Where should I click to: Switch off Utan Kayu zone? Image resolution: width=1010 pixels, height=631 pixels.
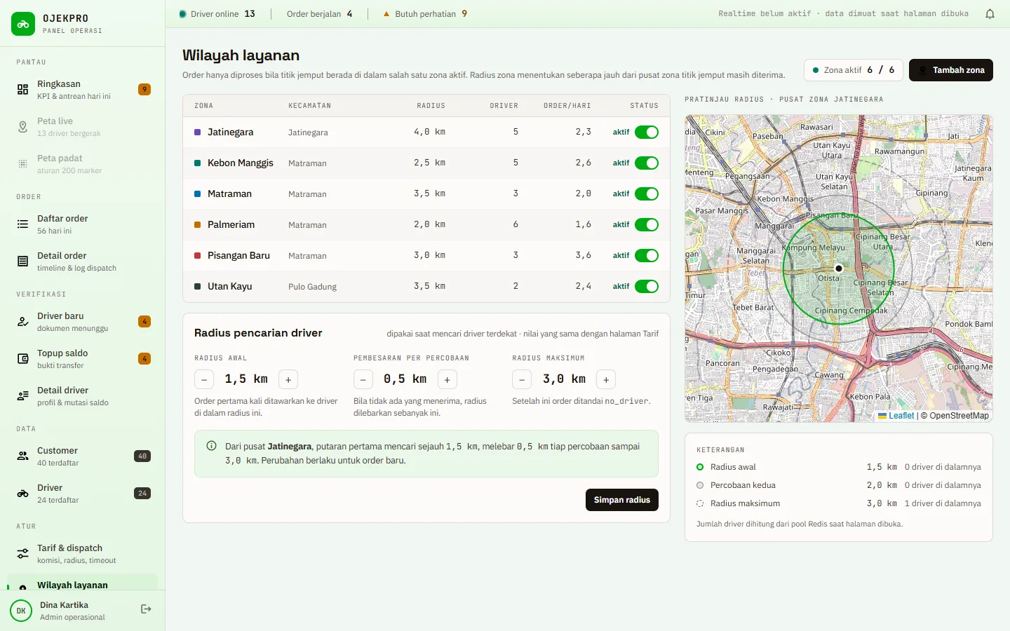click(x=647, y=287)
